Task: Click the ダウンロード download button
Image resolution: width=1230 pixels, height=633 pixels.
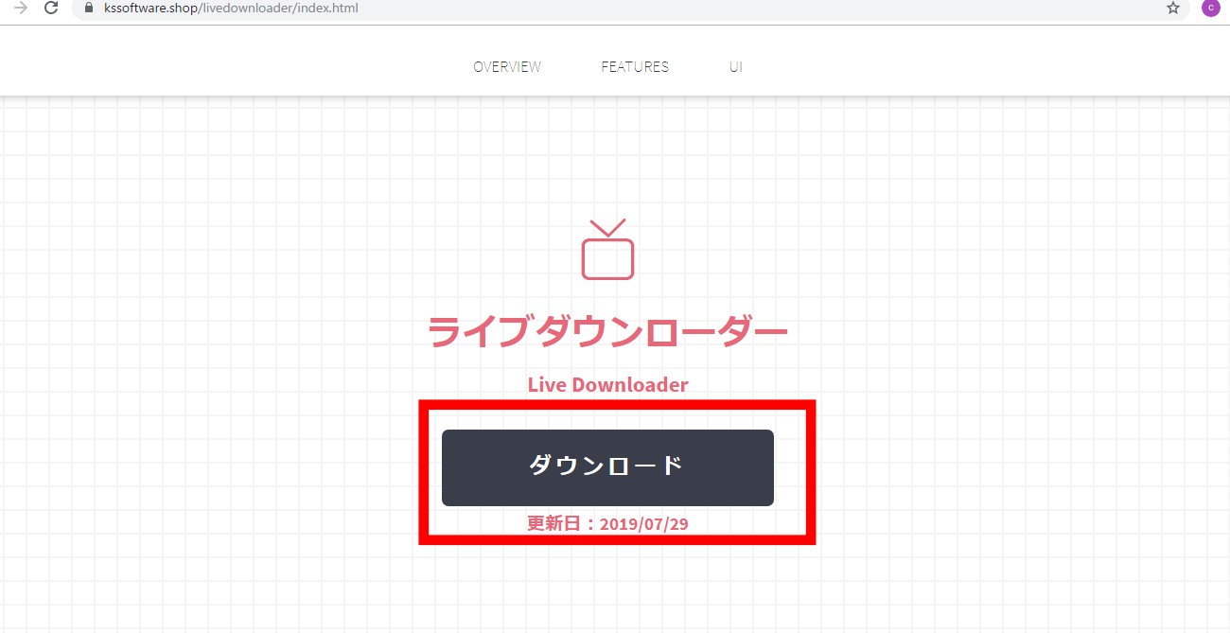Action: pos(607,467)
